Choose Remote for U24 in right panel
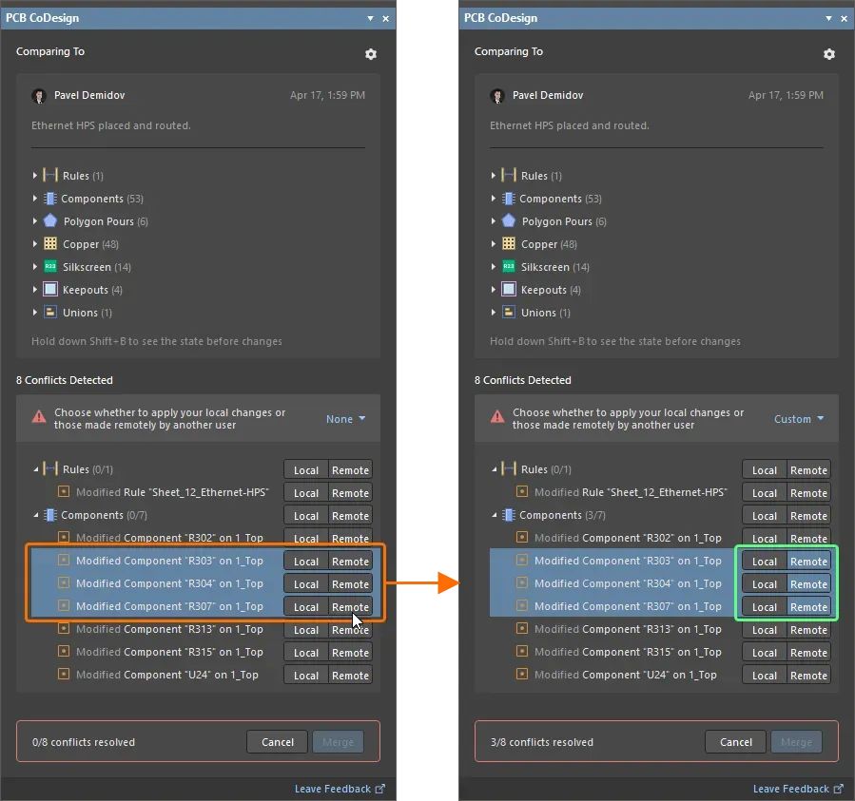 (x=808, y=676)
